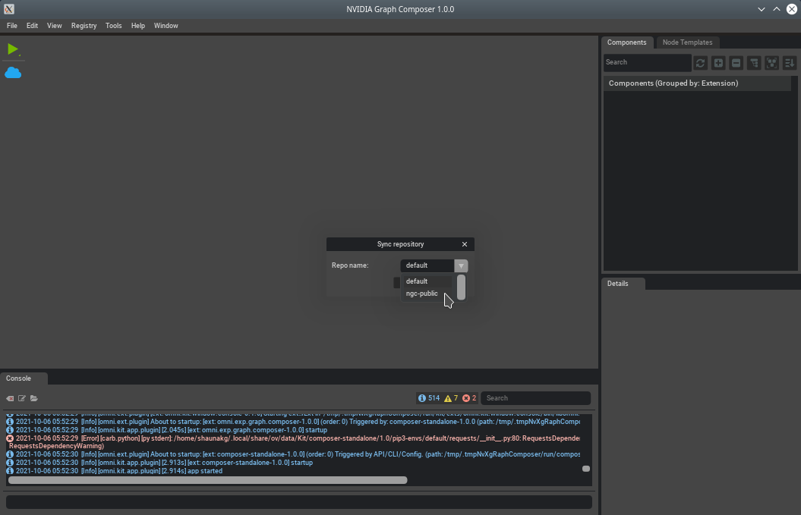
Task: Toggle the warning messages filter showing 7
Action: tap(451, 398)
